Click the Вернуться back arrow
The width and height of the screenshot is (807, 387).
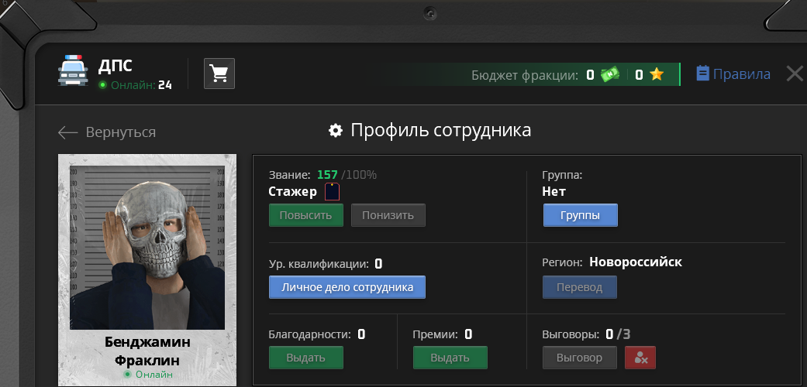(x=68, y=132)
